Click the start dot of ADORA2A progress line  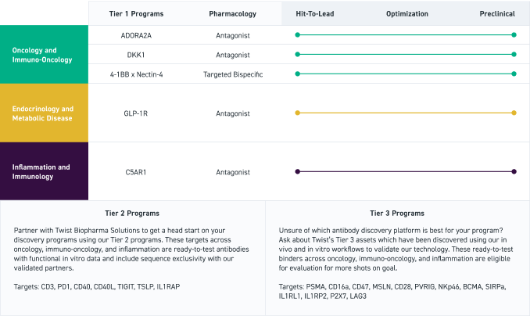[297, 35]
